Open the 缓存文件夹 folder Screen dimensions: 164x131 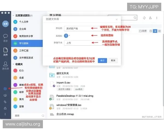pyautogui.click(x=63, y=73)
